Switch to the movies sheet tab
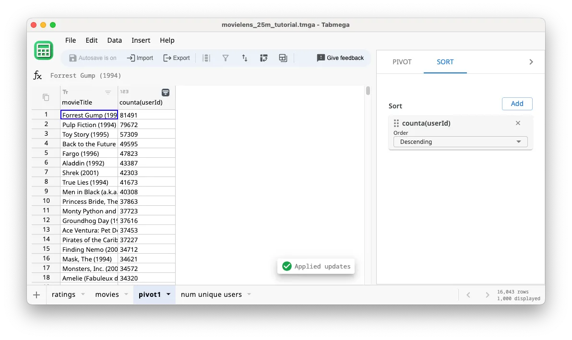Viewport: 572px width, 340px height. point(107,295)
